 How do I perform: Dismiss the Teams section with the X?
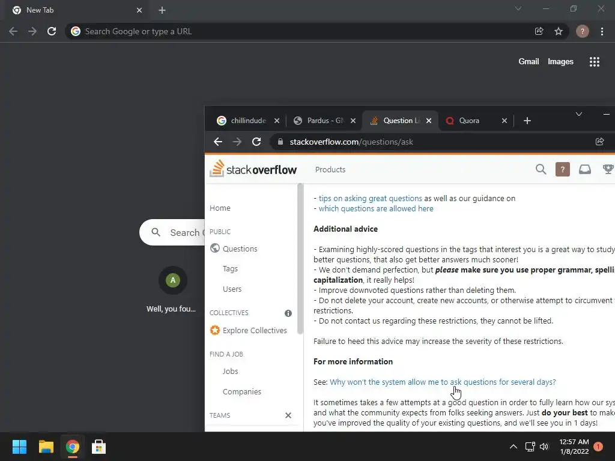tap(288, 415)
